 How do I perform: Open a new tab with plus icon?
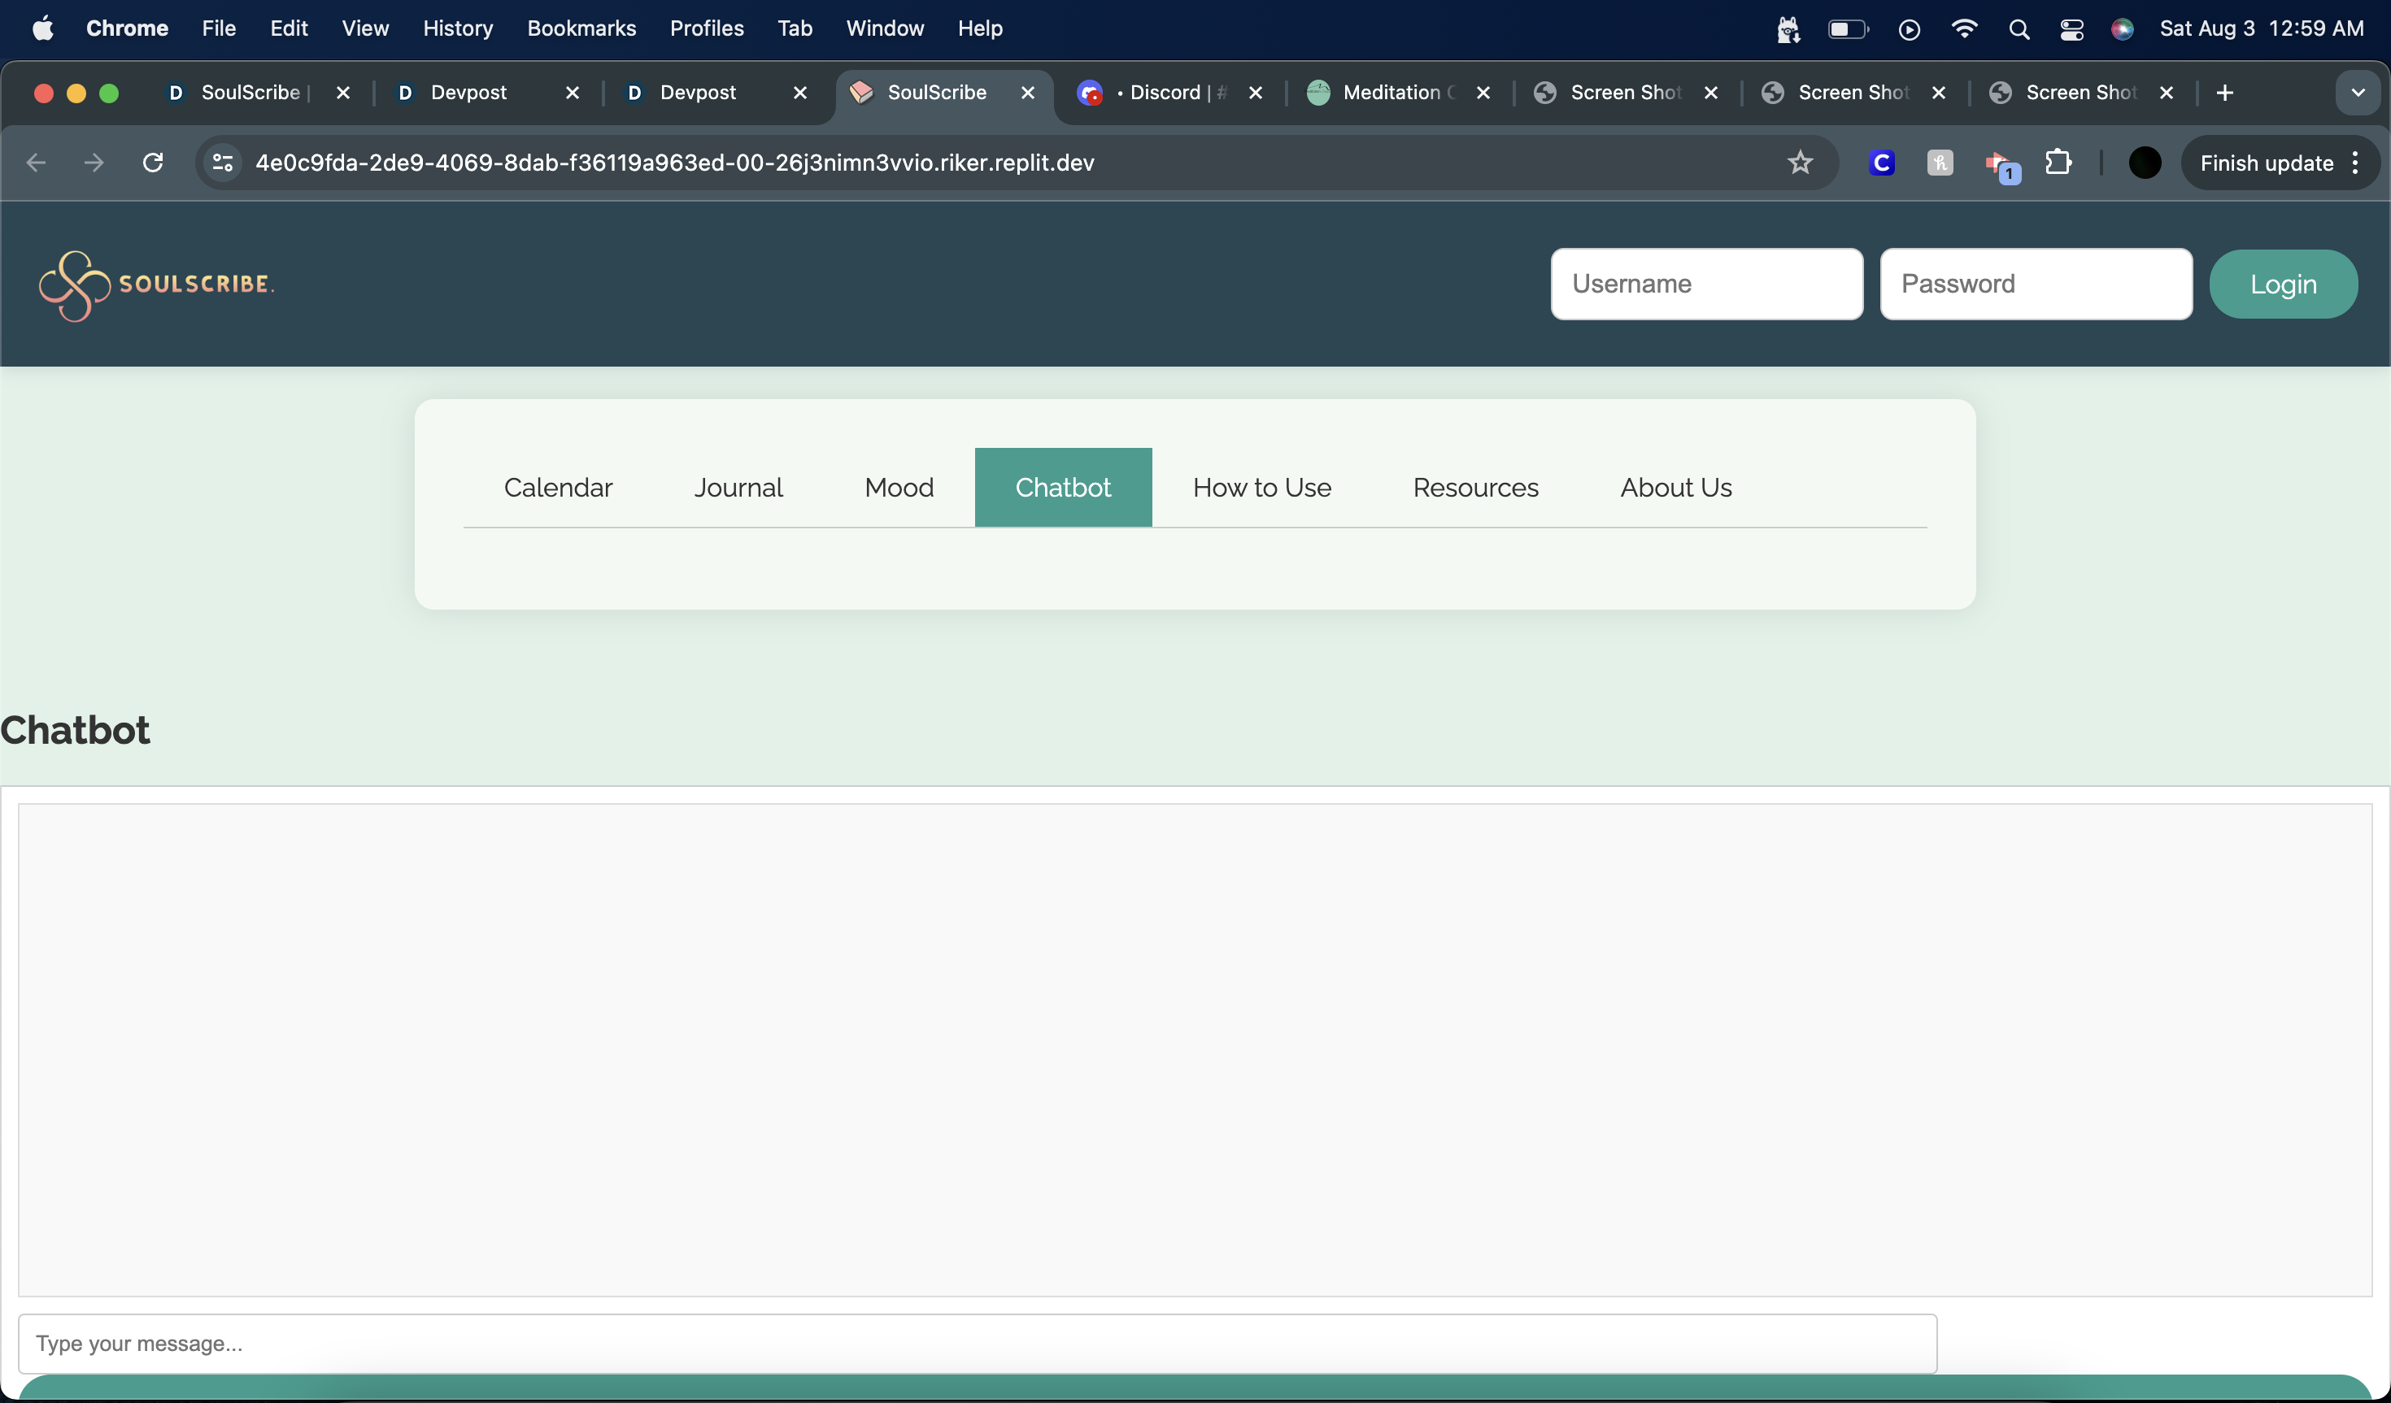coord(2225,93)
